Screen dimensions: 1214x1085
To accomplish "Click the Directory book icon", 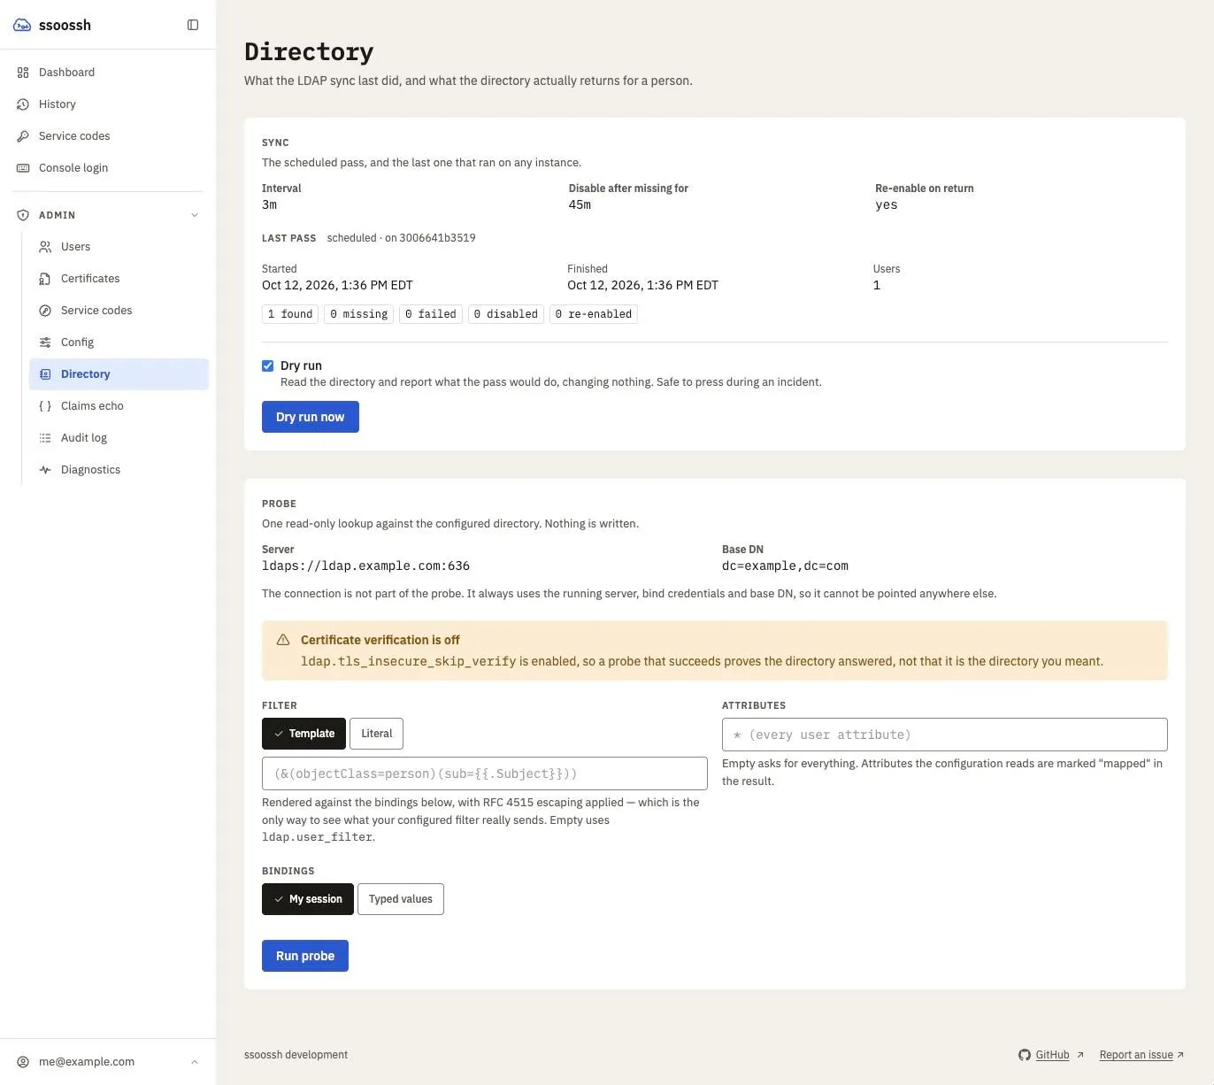I will (x=45, y=374).
